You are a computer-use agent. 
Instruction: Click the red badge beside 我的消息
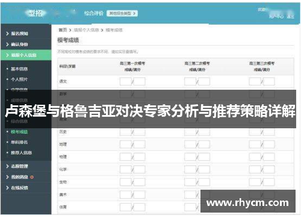tap(32, 177)
